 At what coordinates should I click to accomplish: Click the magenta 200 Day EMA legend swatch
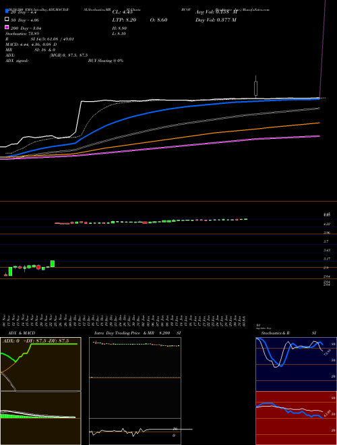7,28
